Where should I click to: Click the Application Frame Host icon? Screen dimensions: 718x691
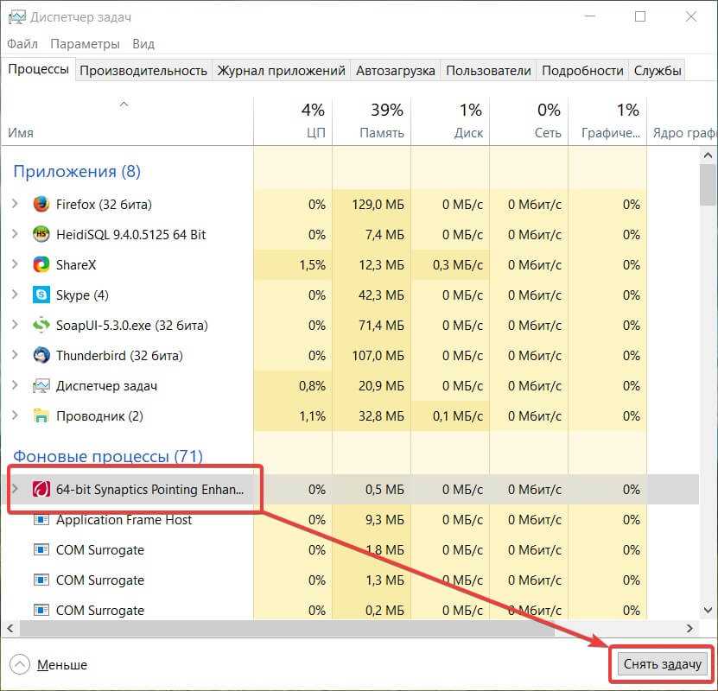point(41,520)
